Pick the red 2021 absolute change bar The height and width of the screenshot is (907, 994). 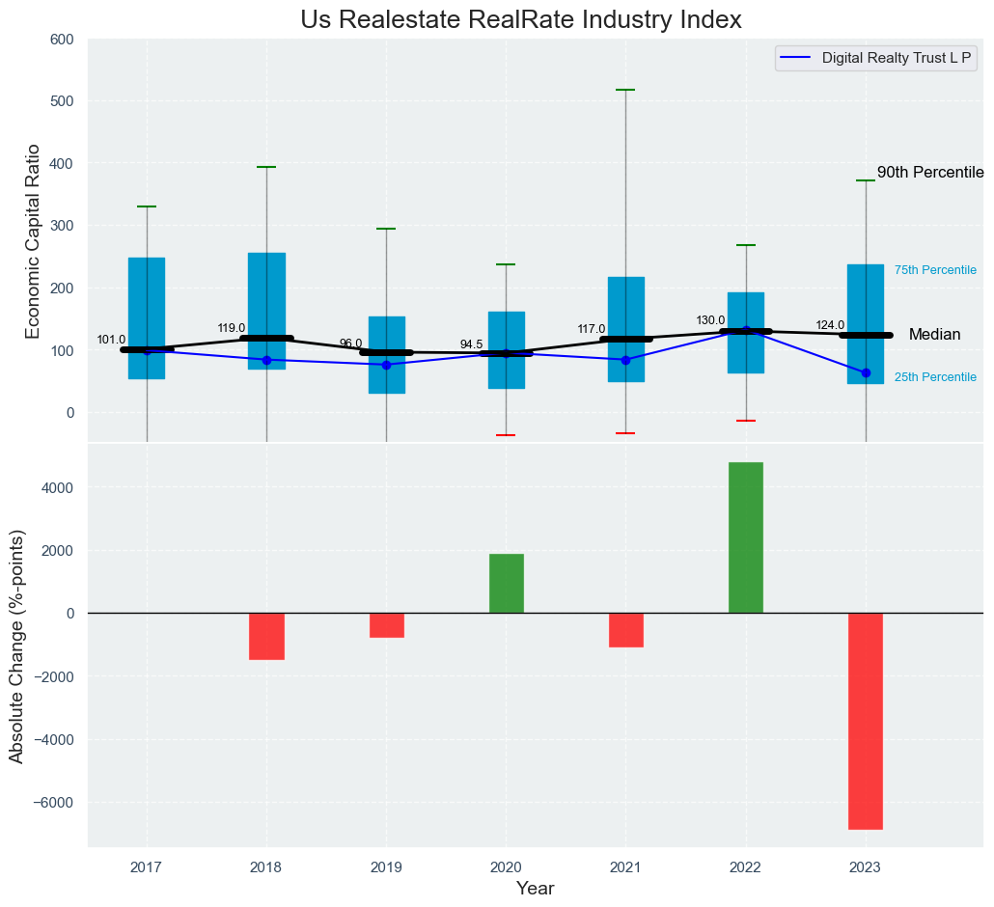[x=625, y=629]
